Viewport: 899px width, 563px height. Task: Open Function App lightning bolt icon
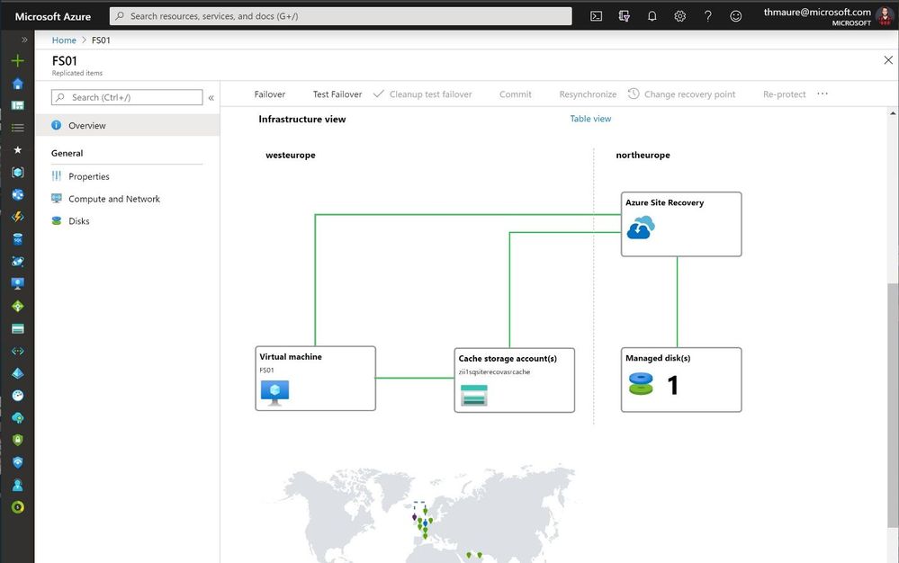[x=18, y=217]
